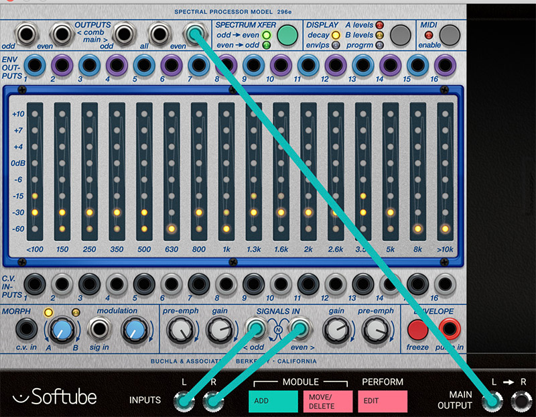Viewport: 536px width, 417px height.
Task: Click the Morph A/B knob
Action: point(61,329)
